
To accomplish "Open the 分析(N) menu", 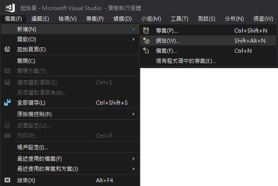I will [234, 19].
